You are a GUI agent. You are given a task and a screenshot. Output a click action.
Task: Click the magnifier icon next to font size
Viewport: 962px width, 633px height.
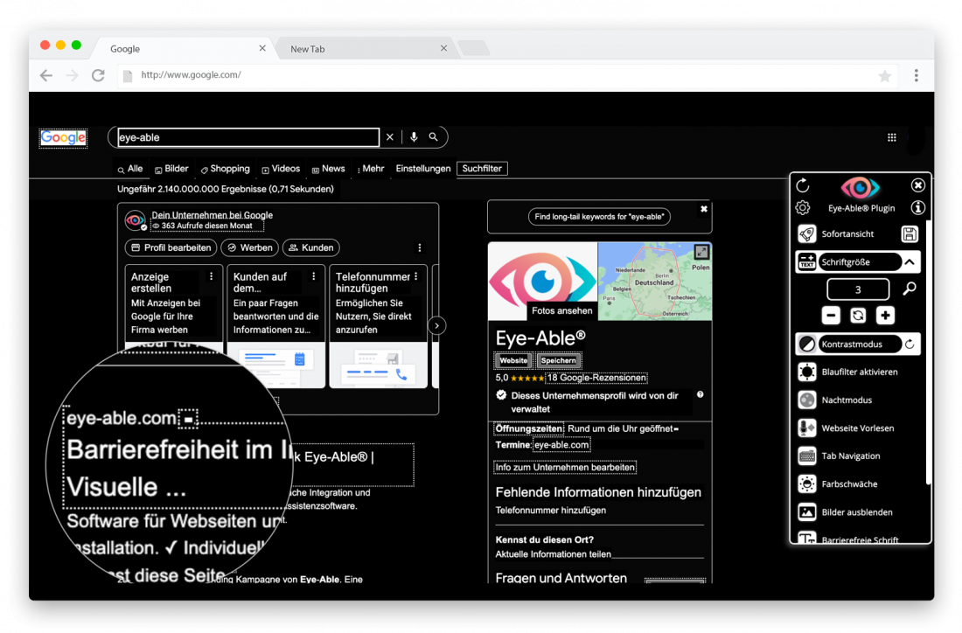pyautogui.click(x=910, y=289)
